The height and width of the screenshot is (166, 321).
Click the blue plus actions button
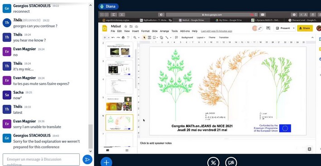[x=106, y=162]
